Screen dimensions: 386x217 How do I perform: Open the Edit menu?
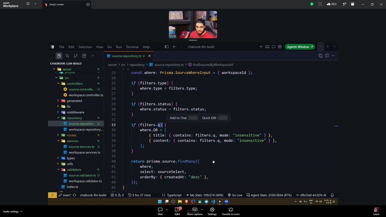(71, 47)
